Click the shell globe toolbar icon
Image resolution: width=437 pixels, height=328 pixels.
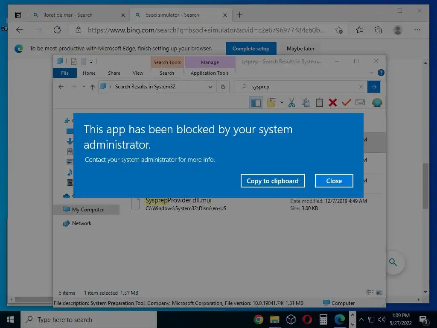click(377, 102)
